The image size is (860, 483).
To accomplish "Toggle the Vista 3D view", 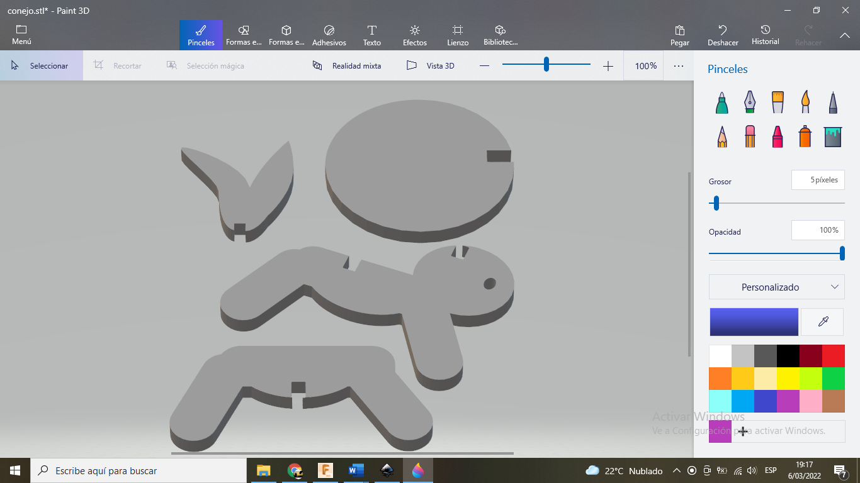I will tap(431, 65).
